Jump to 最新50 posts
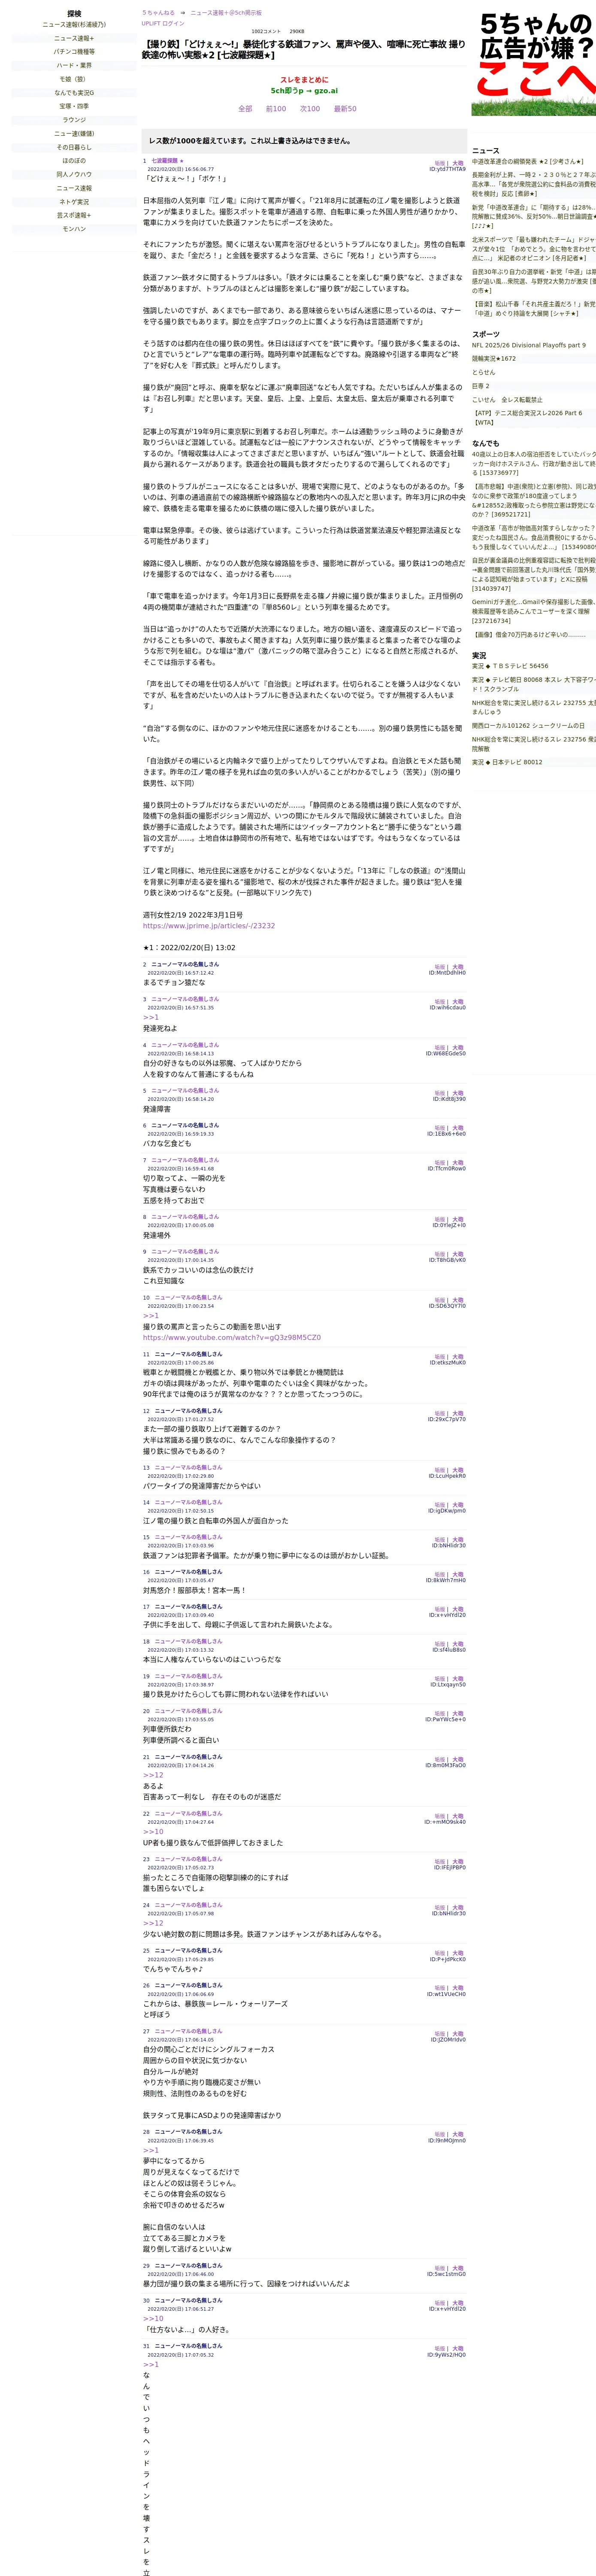The image size is (596, 2576). pyautogui.click(x=345, y=109)
